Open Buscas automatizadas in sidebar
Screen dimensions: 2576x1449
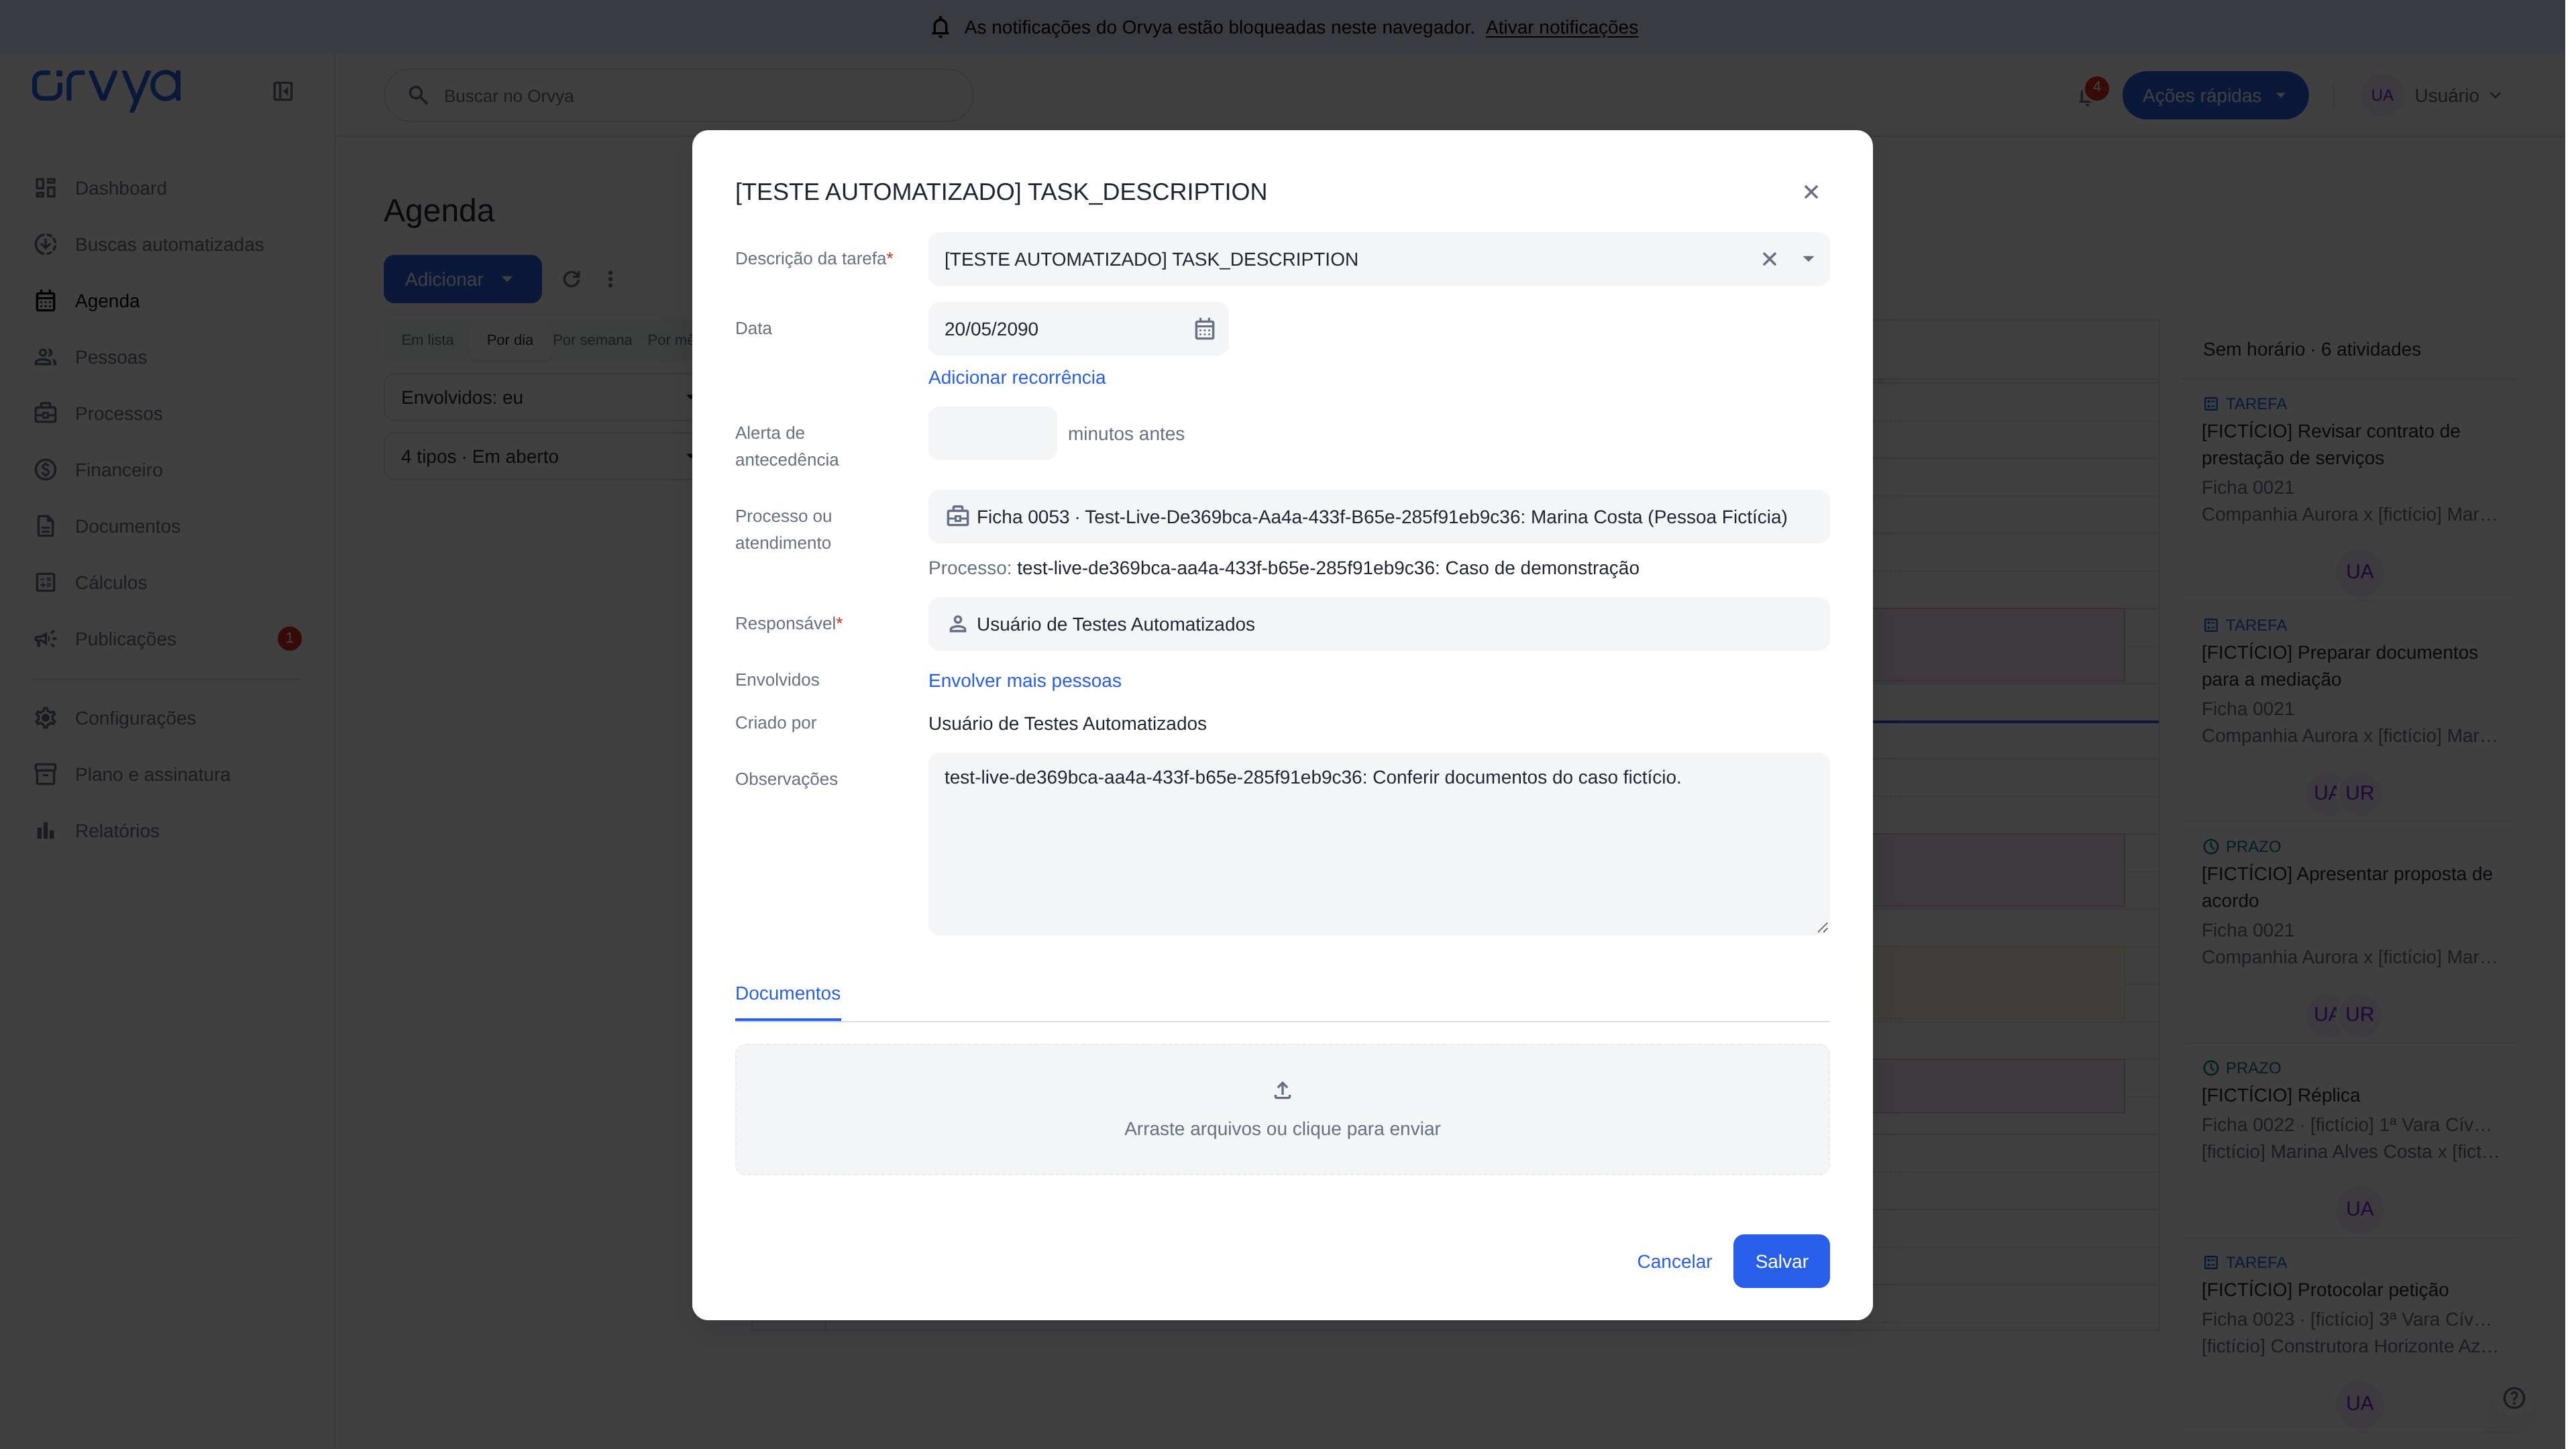tap(168, 244)
